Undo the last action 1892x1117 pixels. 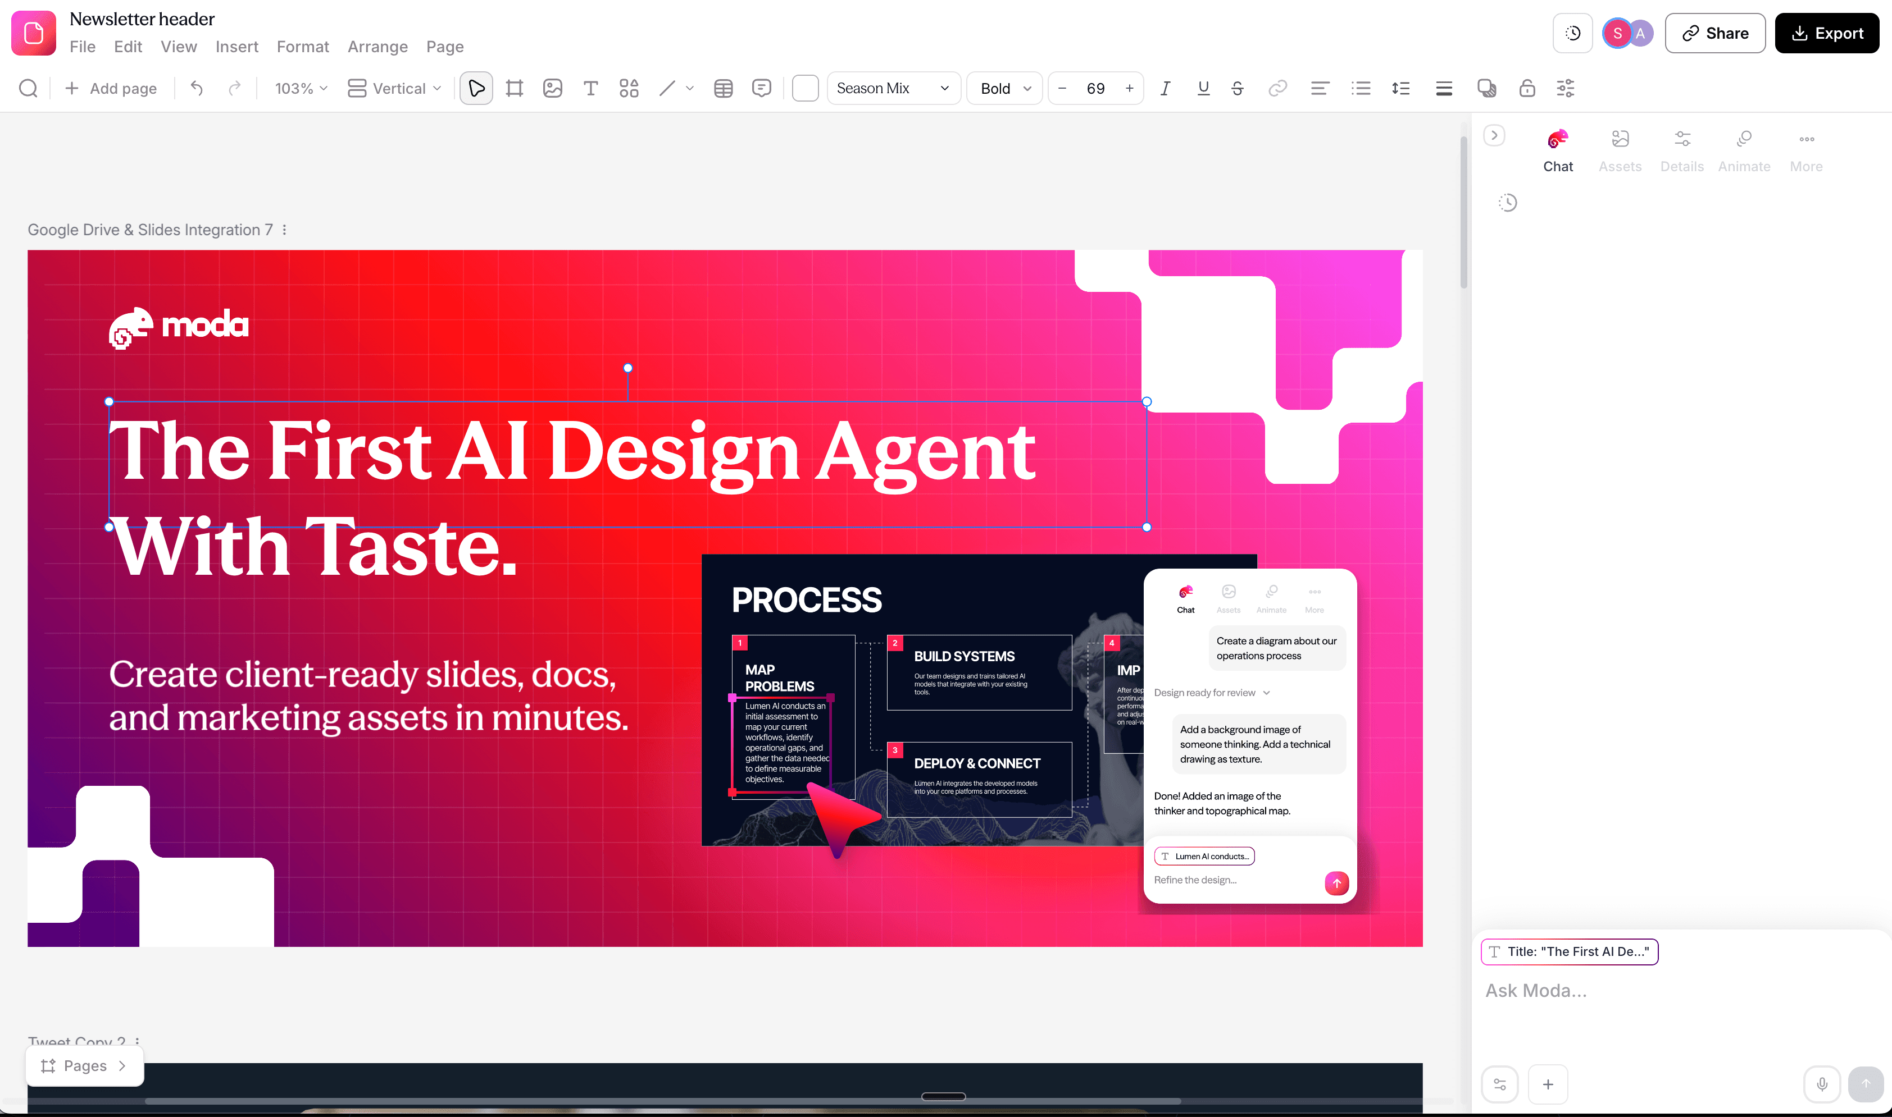click(x=197, y=88)
